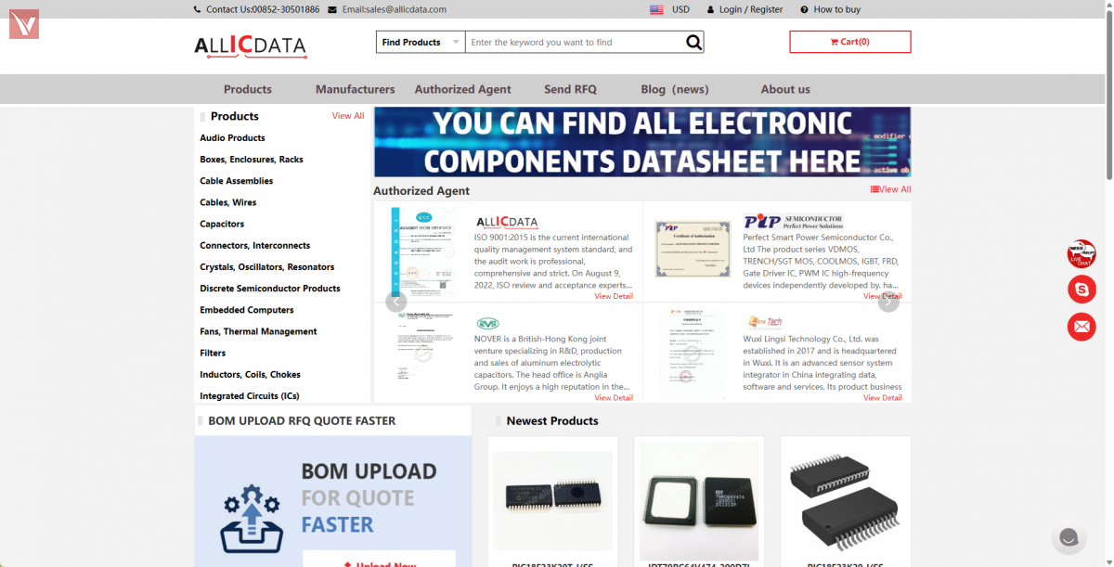
Task: Click the keyword search input field
Action: (x=576, y=42)
